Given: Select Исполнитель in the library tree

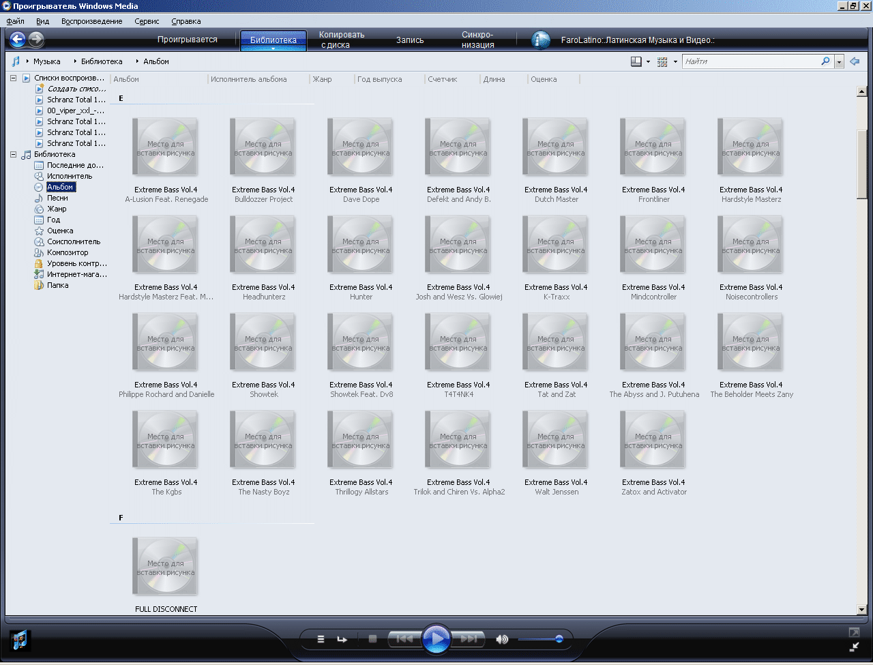Looking at the screenshot, I should (69, 176).
